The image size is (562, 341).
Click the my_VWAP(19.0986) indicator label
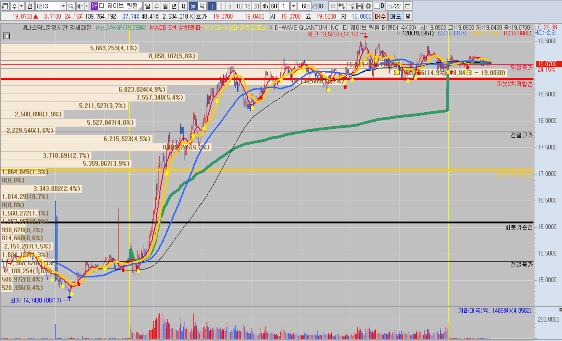pos(121,28)
